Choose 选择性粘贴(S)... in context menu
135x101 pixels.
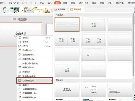click(x=34, y=54)
